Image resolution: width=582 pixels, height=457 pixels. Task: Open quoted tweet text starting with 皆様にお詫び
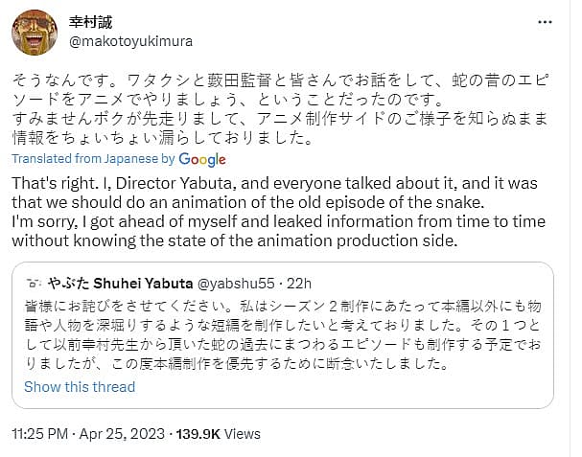[283, 335]
